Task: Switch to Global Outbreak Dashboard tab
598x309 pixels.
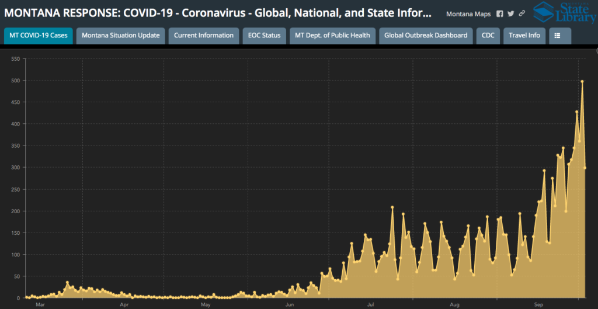Action: (x=426, y=36)
